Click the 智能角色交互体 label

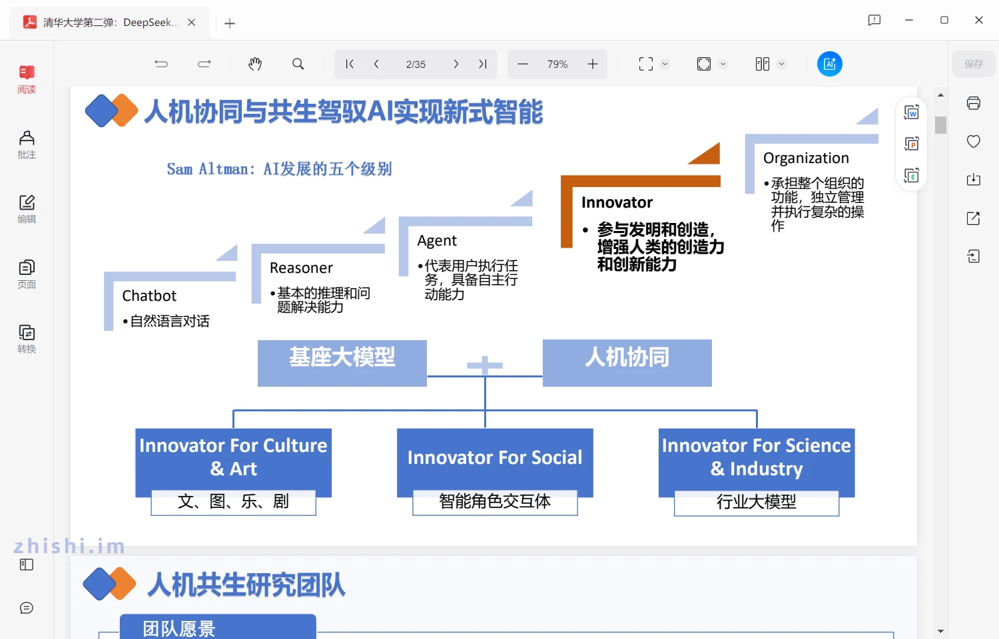pyautogui.click(x=495, y=503)
